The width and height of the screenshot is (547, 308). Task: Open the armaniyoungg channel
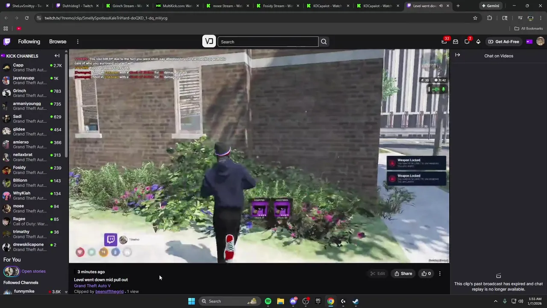click(33, 106)
